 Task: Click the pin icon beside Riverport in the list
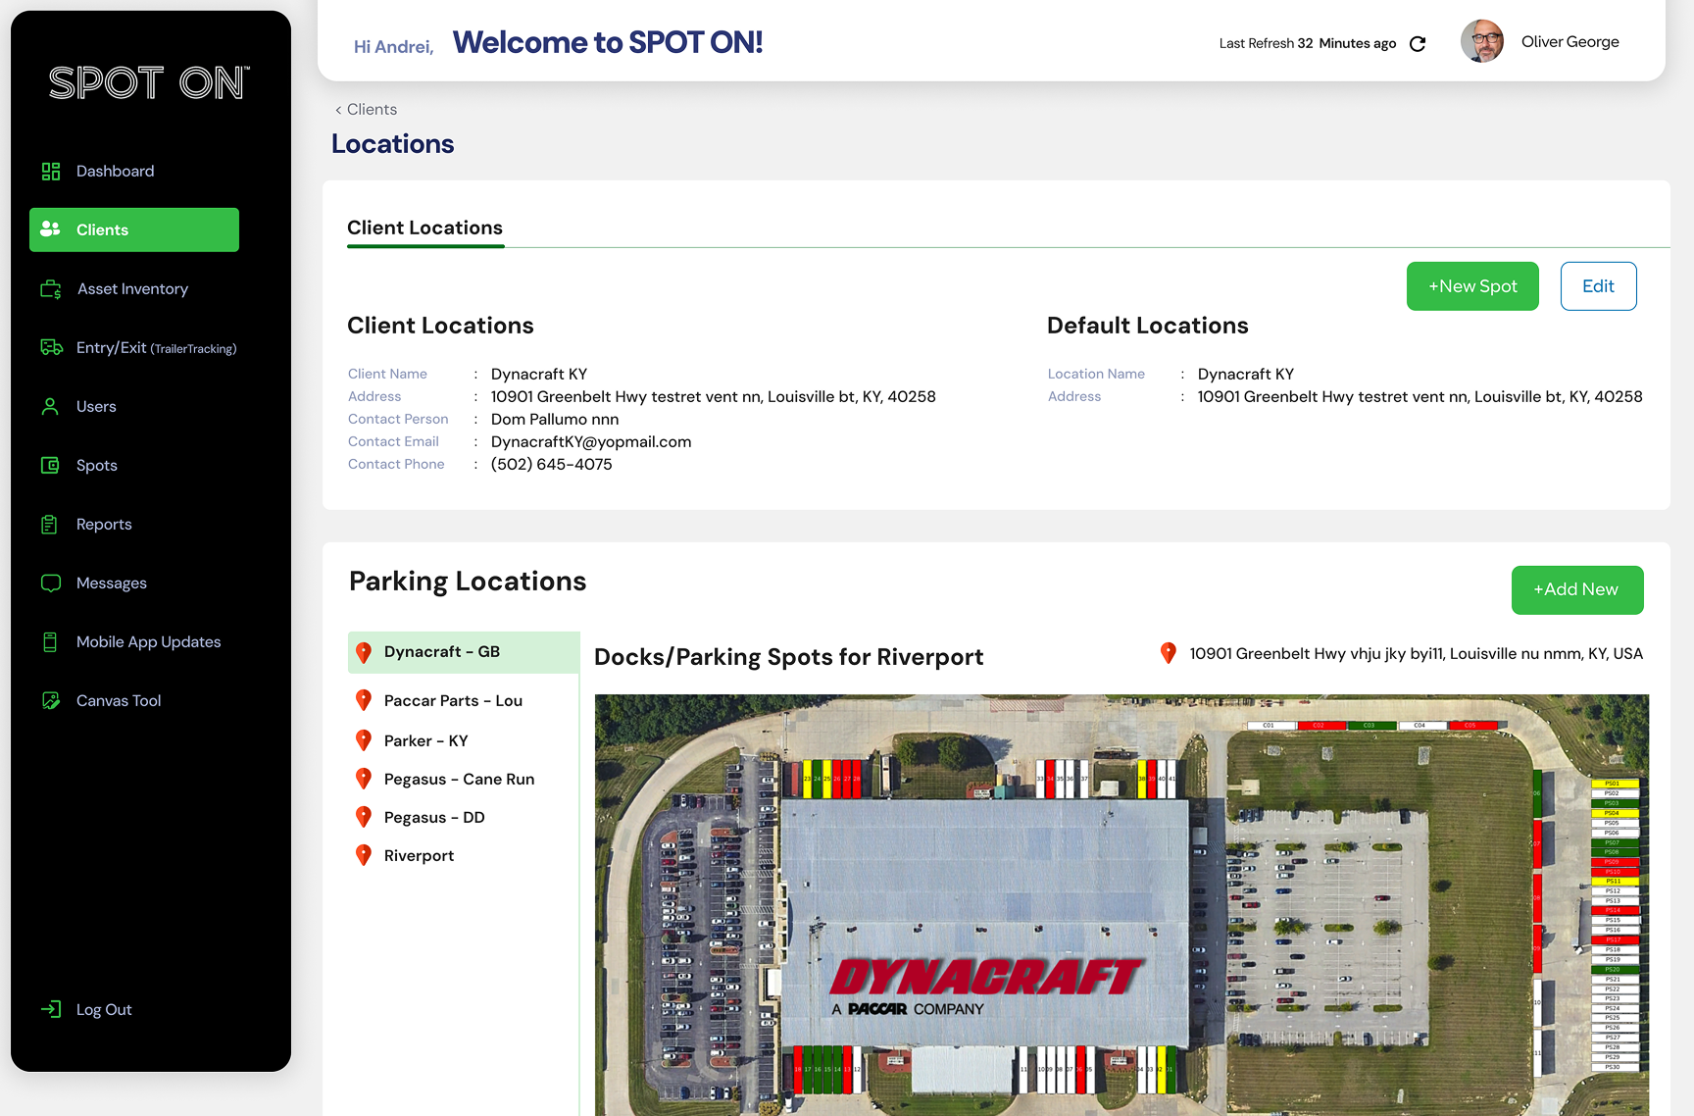364,855
